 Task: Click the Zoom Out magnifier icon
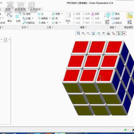pos(88,33)
